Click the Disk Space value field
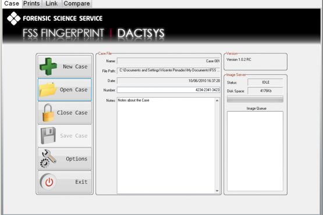Viewport: 323px width, 215px height. coord(265,91)
